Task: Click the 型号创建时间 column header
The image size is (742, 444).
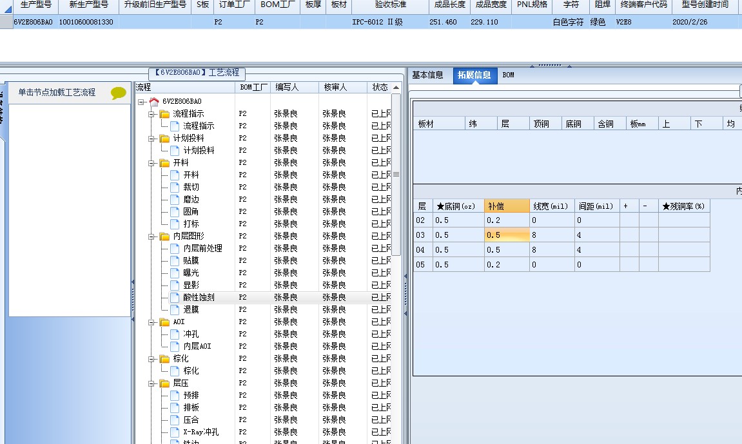Action: [x=705, y=5]
